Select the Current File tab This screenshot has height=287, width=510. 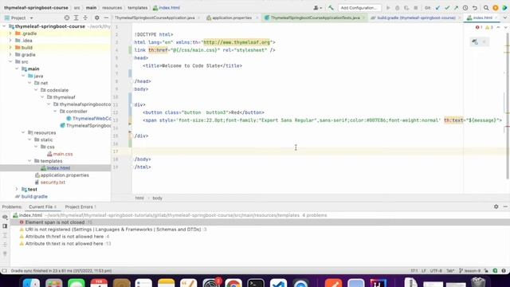pyautogui.click(x=42, y=206)
